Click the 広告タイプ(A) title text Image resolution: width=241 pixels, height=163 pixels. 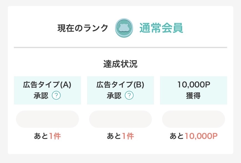47,85
